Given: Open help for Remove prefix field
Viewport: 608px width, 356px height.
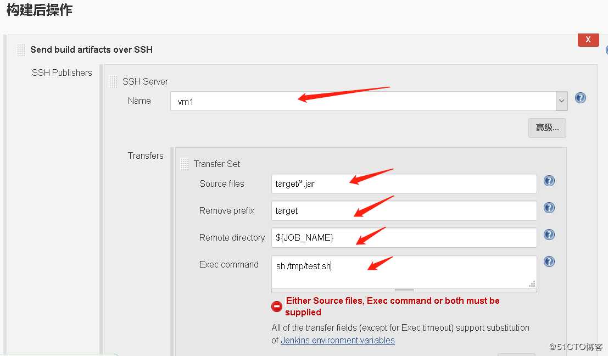Looking at the screenshot, I should (x=549, y=208).
